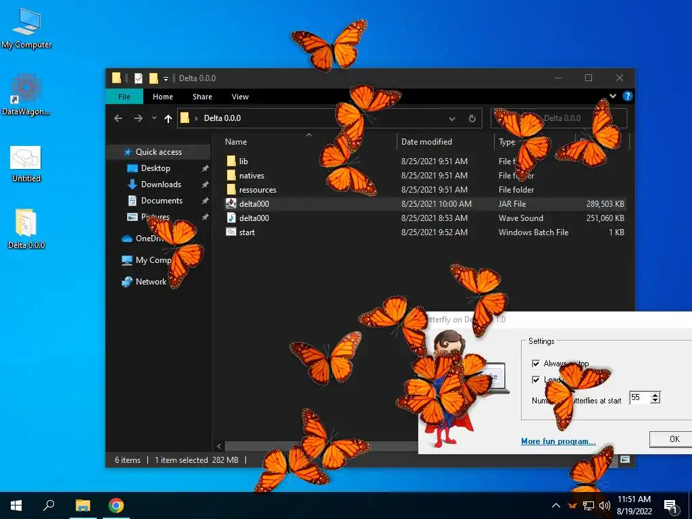The width and height of the screenshot is (692, 519).
Task: Open Desktop in navigation pane
Action: pyautogui.click(x=155, y=168)
